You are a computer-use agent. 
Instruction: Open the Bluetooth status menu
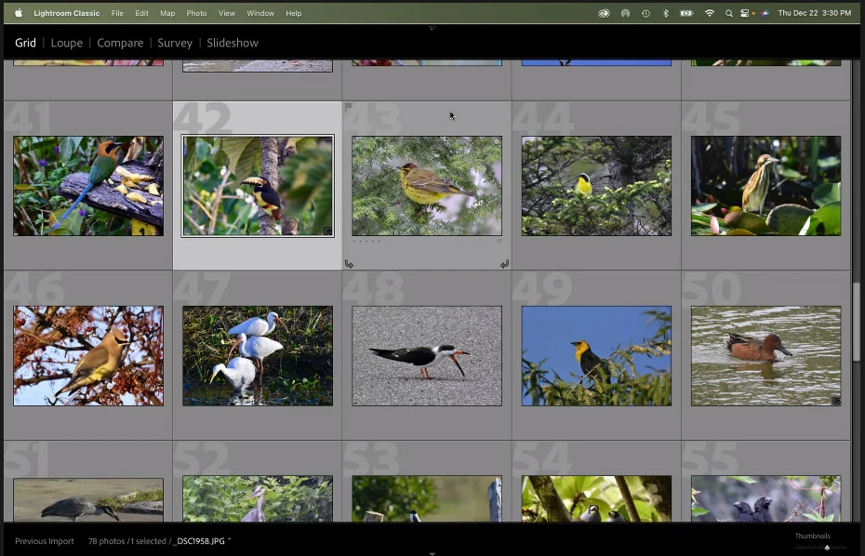click(666, 13)
